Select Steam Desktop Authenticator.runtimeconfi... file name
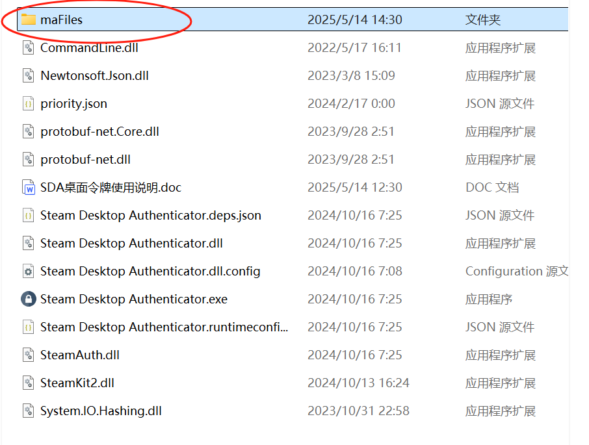 pos(164,327)
